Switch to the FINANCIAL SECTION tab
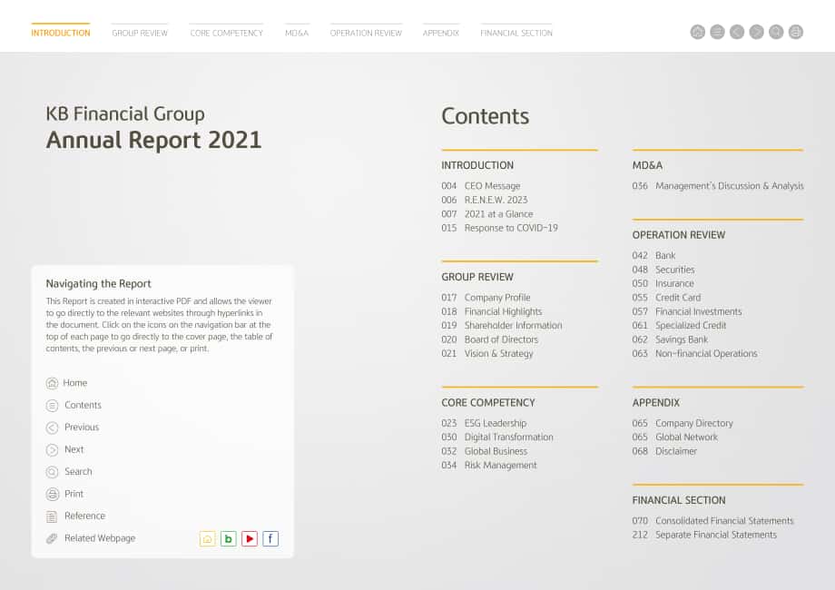 516,33
